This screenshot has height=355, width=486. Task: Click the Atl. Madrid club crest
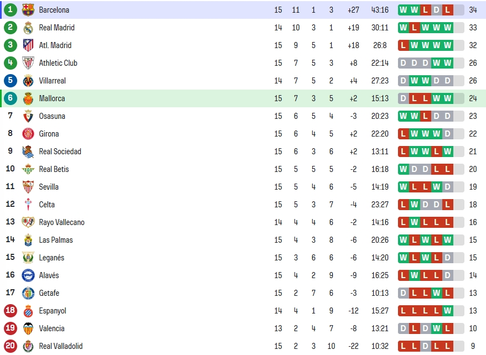point(28,45)
